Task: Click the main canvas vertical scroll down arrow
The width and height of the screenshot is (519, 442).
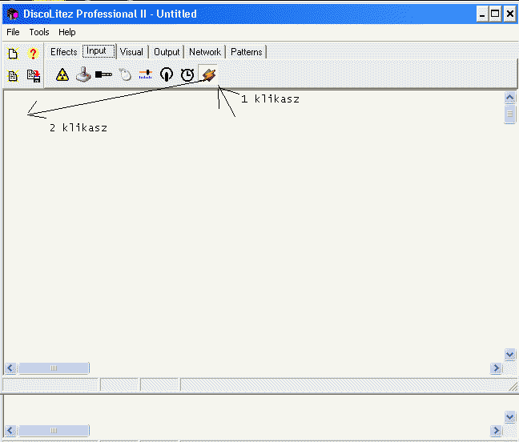Action: tap(509, 355)
